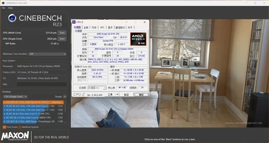Open the Help menu
This screenshot has height=143, width=269.
(x=10, y=8)
